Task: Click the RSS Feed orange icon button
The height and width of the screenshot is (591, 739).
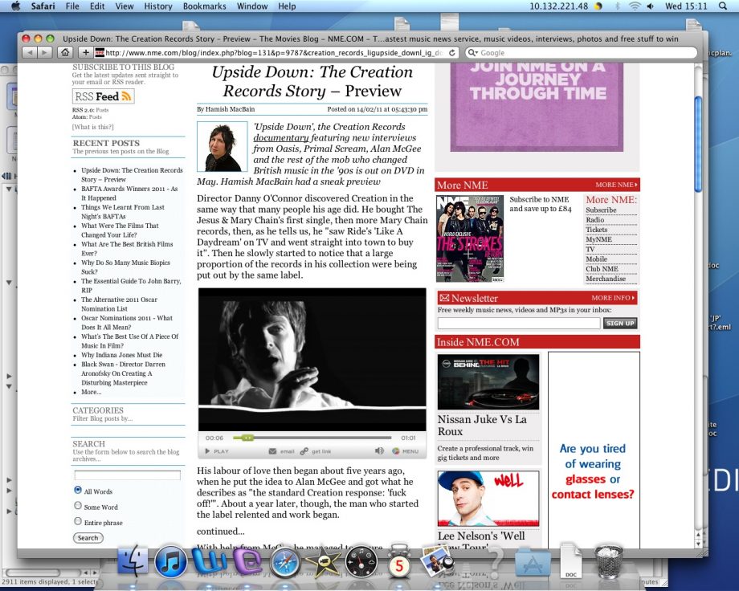Action: click(103, 96)
